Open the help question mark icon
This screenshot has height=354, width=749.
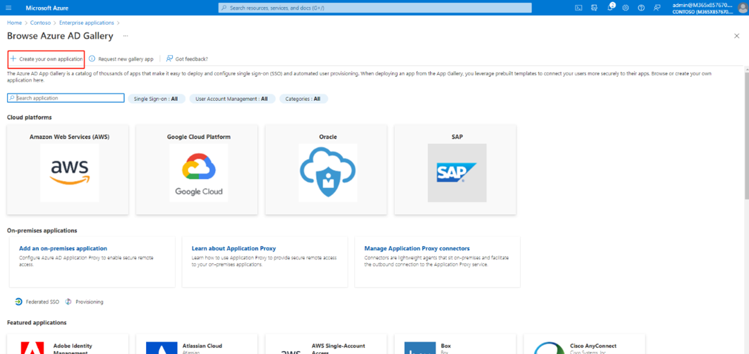(x=641, y=8)
